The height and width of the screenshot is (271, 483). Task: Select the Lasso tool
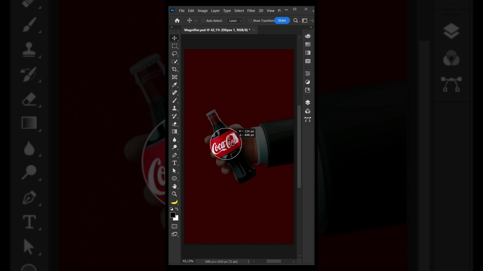(x=174, y=54)
